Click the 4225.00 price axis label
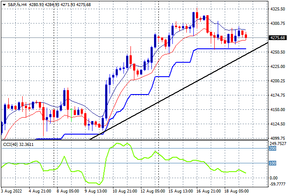Image resolution: width=288 pixels, height=196 pixels. coord(278,67)
